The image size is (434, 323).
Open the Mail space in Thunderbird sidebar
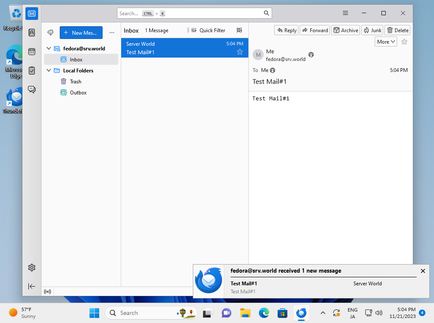coord(32,14)
